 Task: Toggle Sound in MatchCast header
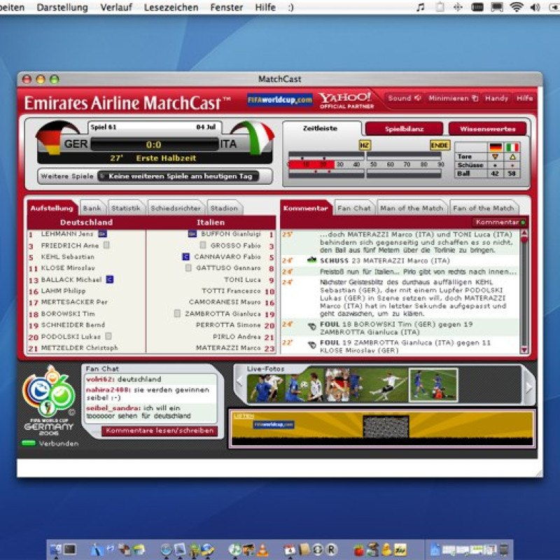click(405, 98)
